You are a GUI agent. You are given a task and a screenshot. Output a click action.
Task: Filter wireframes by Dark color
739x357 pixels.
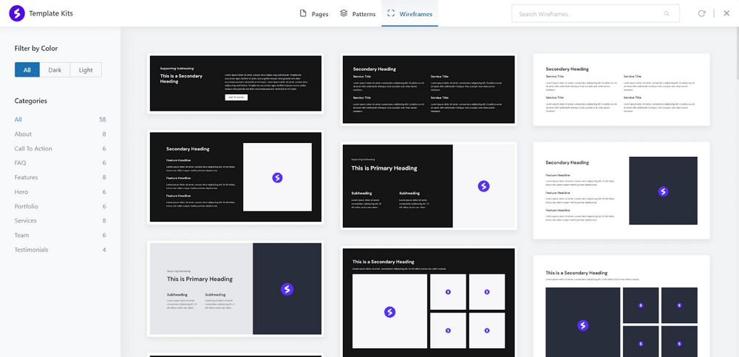click(x=55, y=69)
